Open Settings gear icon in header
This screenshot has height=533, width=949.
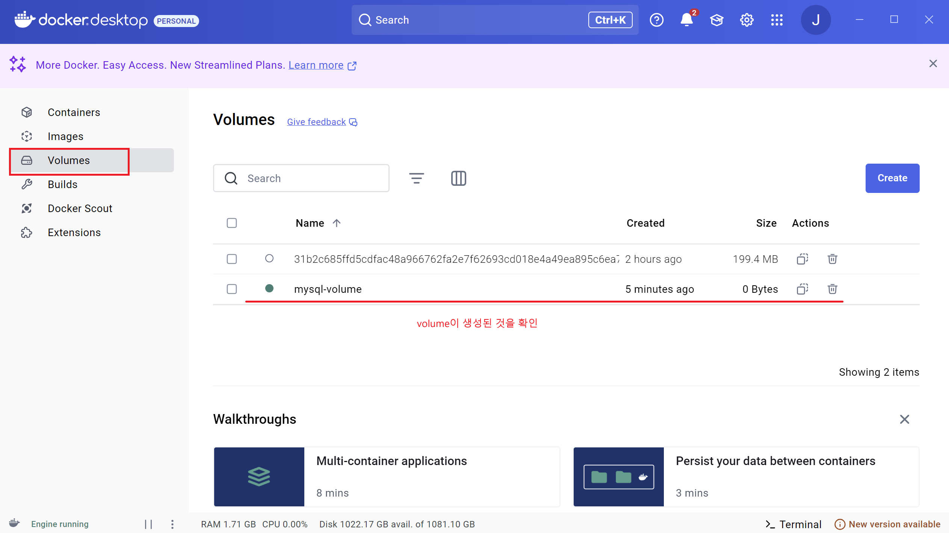coord(747,20)
